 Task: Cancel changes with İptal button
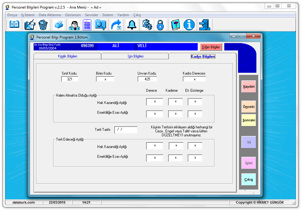coord(249,163)
